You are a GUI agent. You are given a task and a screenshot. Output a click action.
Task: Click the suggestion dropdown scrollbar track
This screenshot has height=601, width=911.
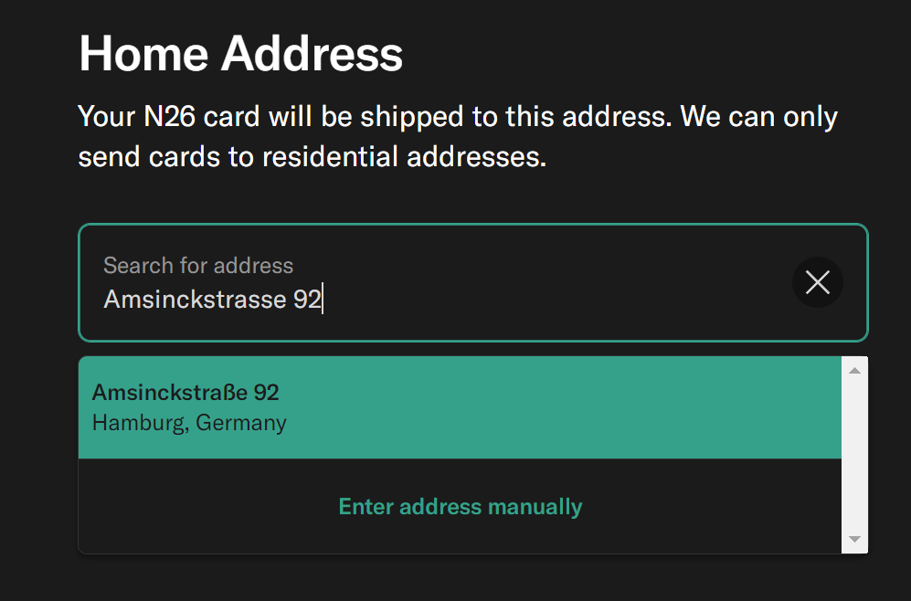pyautogui.click(x=854, y=457)
